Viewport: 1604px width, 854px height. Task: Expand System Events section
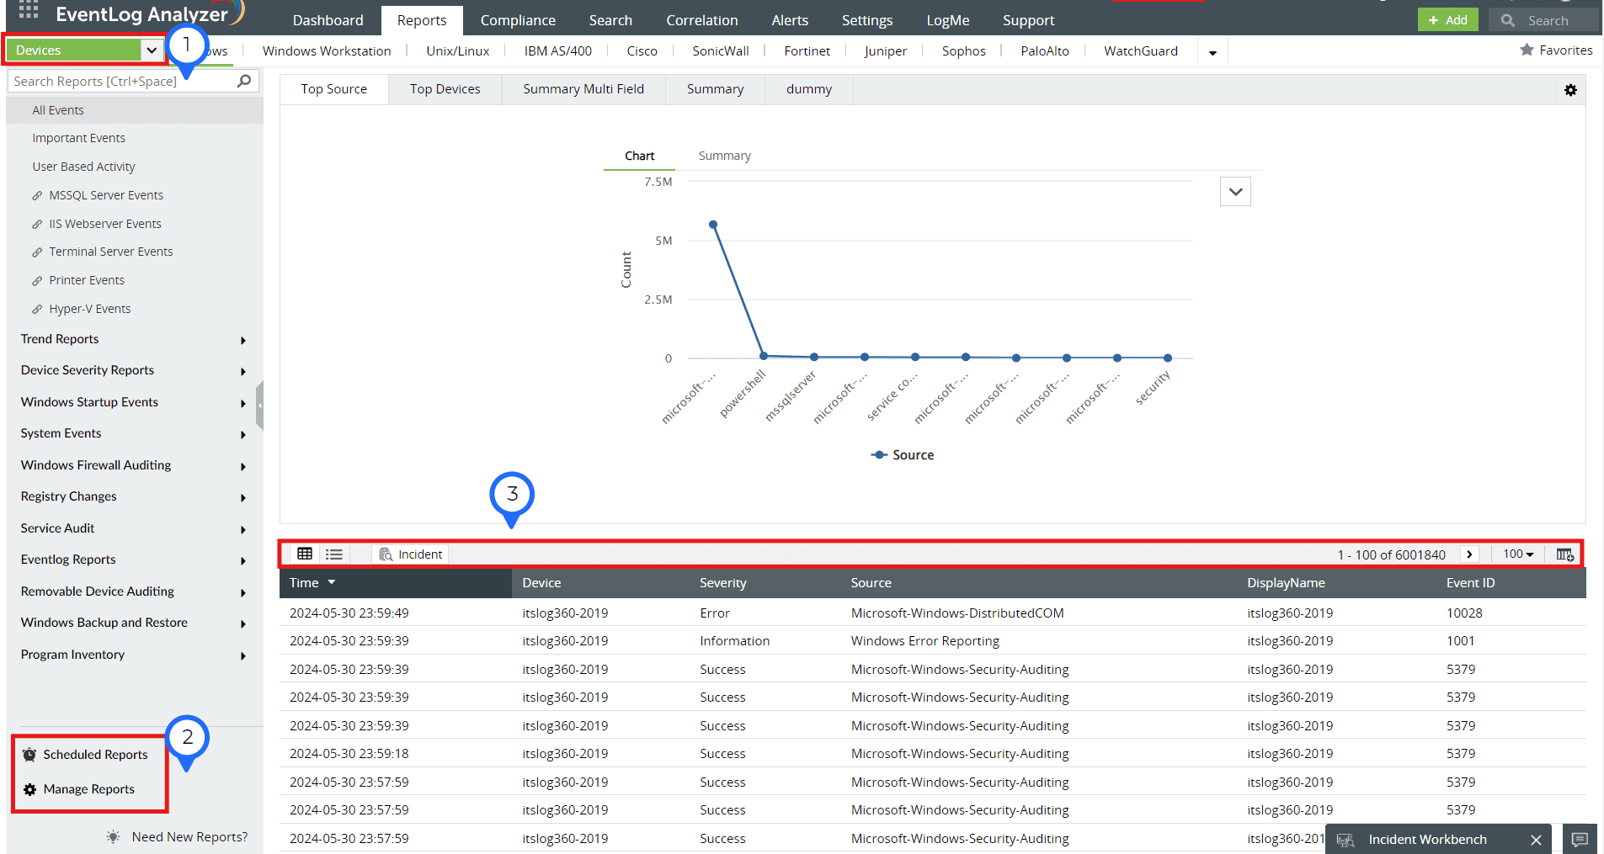point(242,435)
